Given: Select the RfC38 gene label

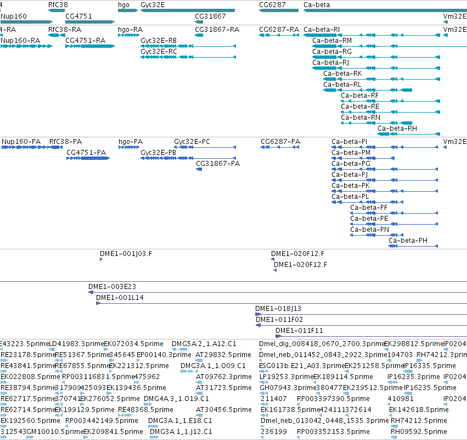Looking at the screenshot, I should tap(58, 5).
